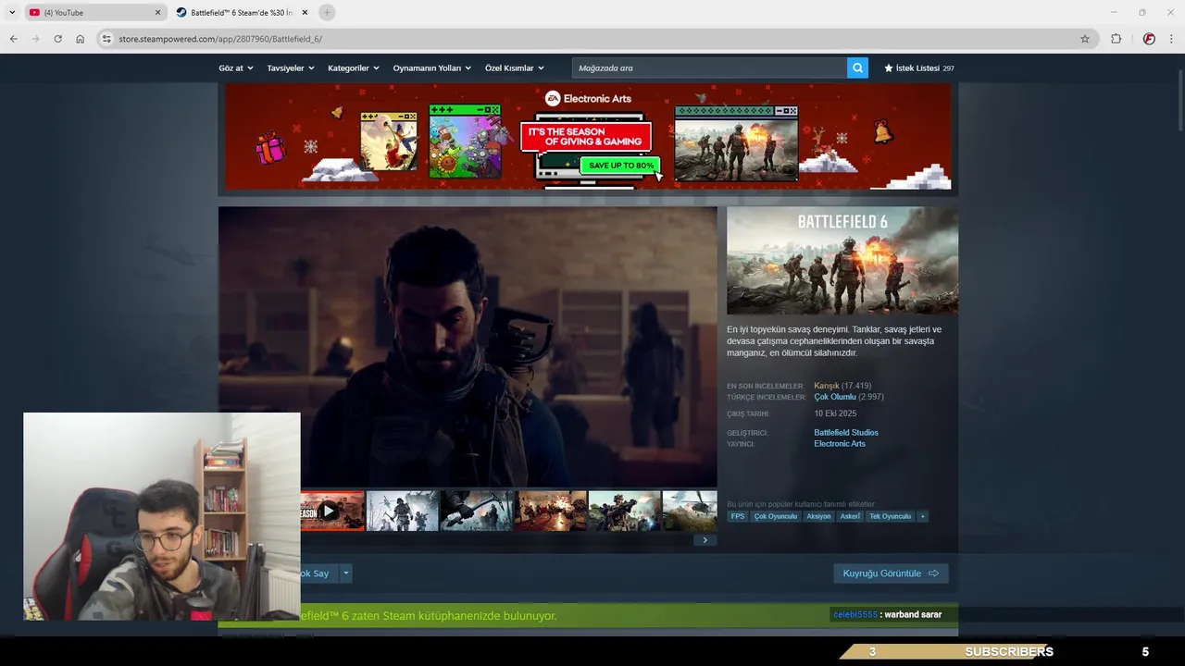Image resolution: width=1185 pixels, height=666 pixels.
Task: Select the helicopter screenshot thumbnail
Action: click(x=690, y=511)
